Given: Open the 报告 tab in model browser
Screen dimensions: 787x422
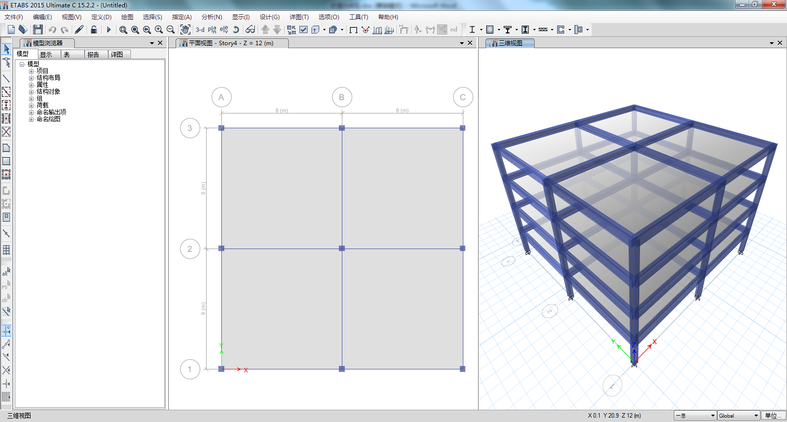Looking at the screenshot, I should point(93,55).
